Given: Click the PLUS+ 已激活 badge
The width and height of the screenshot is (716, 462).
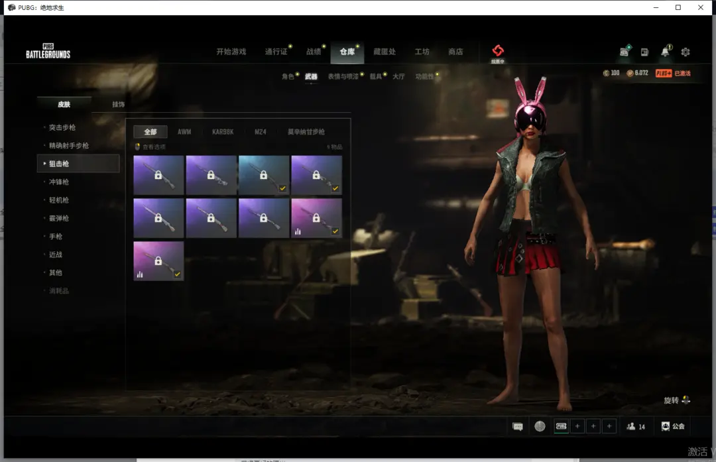Looking at the screenshot, I should tap(673, 73).
